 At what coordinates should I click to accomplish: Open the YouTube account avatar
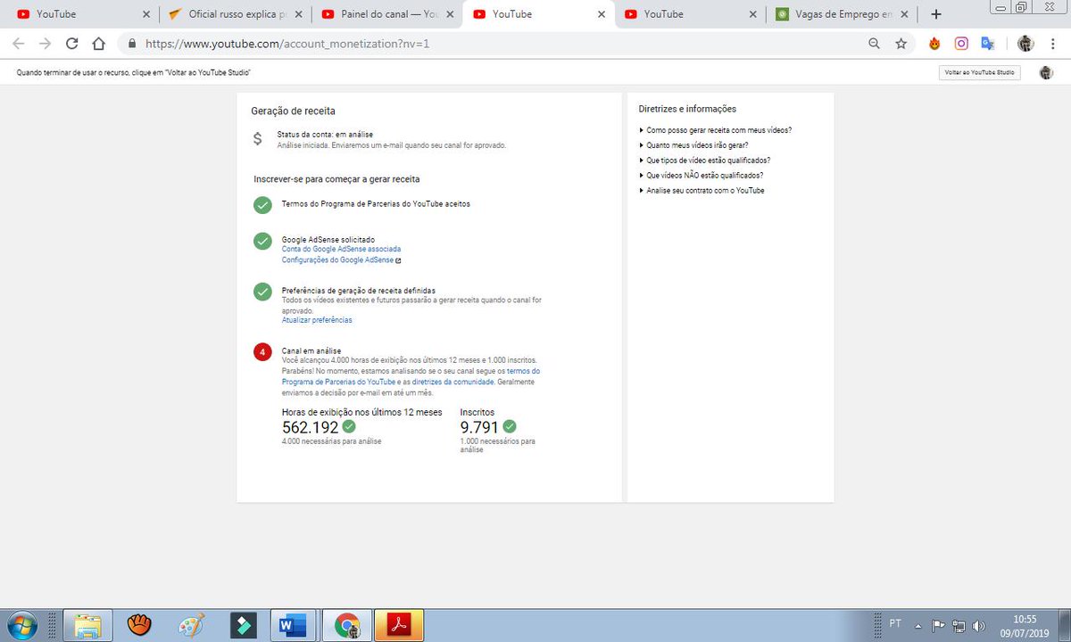pos(1046,73)
